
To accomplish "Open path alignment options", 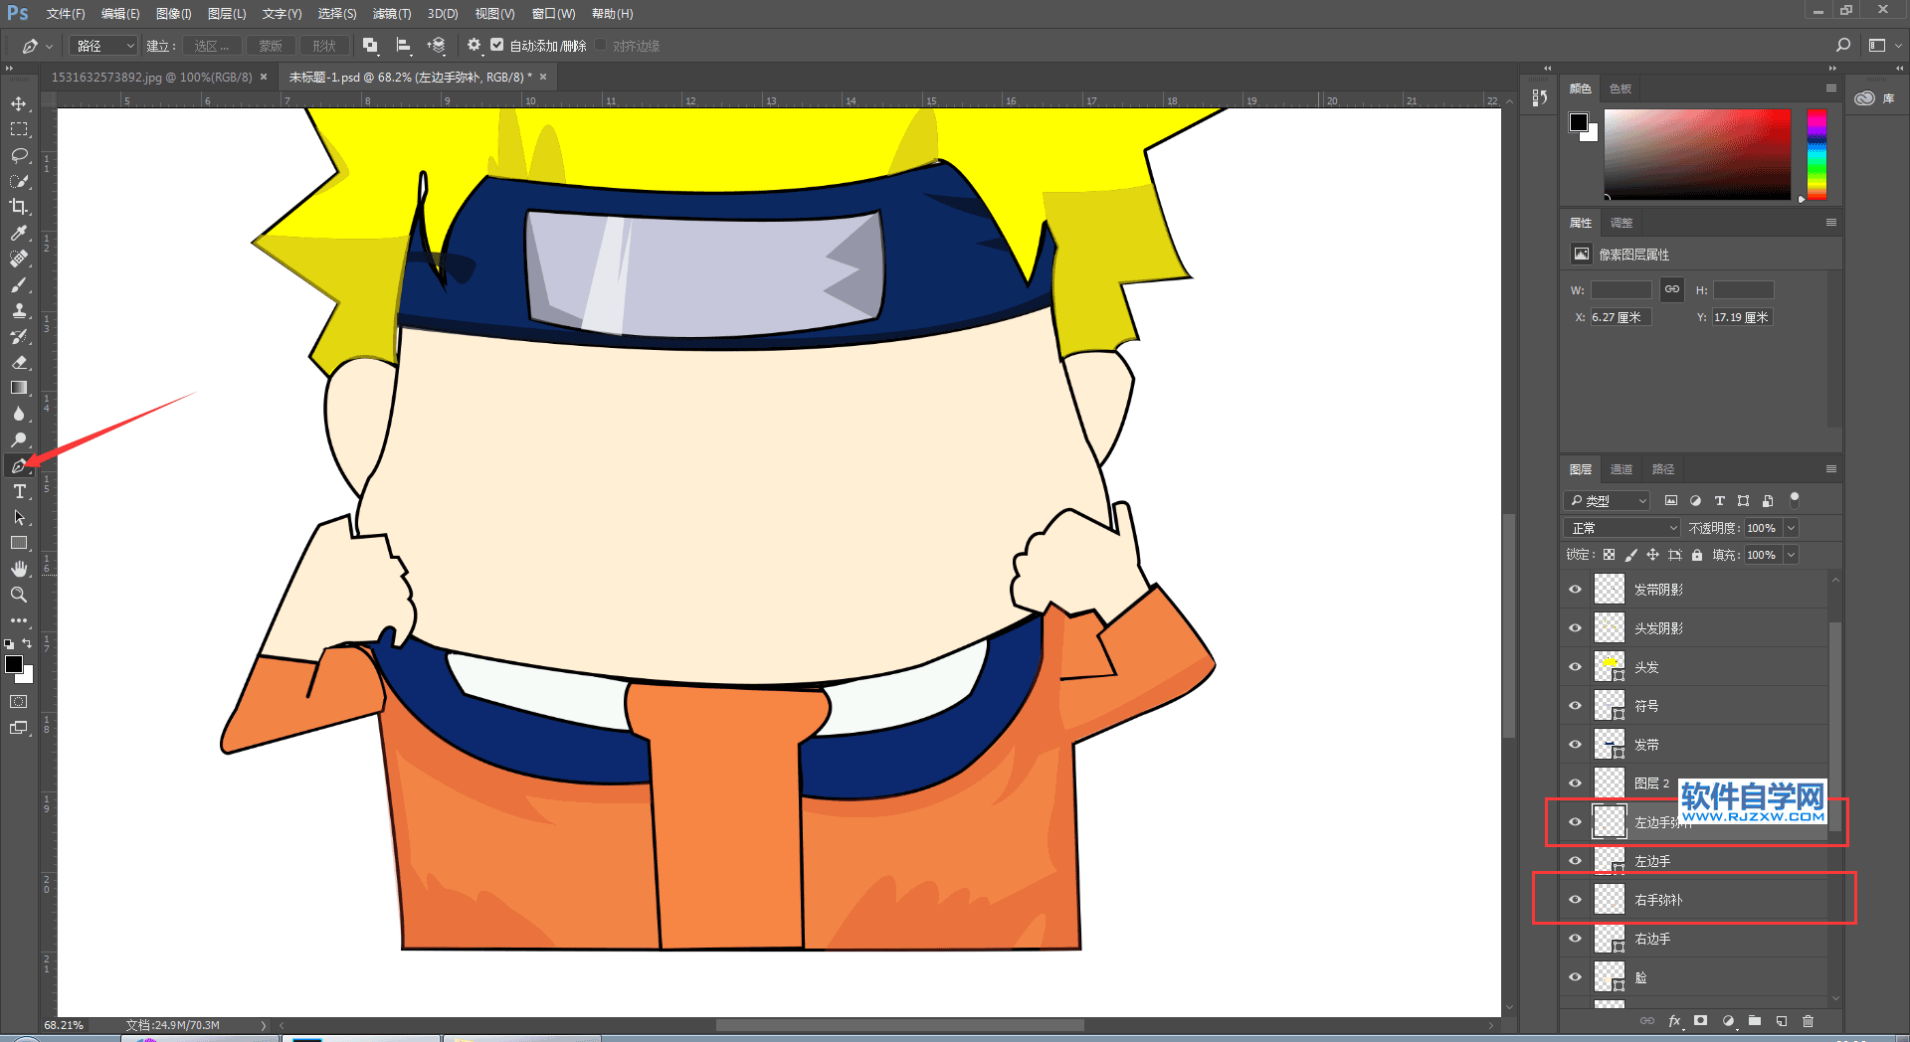I will [x=403, y=45].
